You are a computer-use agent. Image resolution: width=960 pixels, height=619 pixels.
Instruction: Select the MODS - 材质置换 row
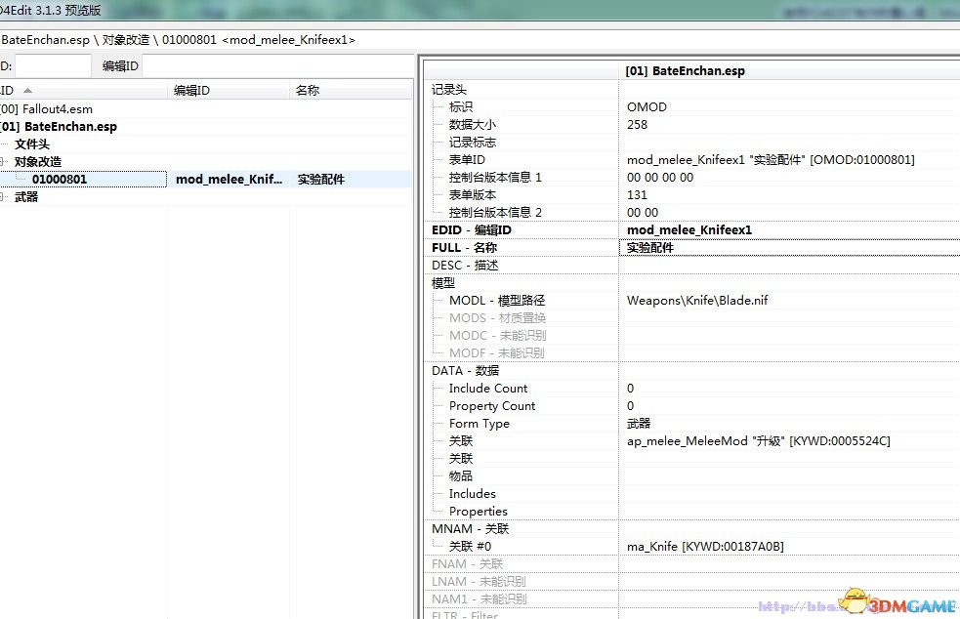(497, 317)
